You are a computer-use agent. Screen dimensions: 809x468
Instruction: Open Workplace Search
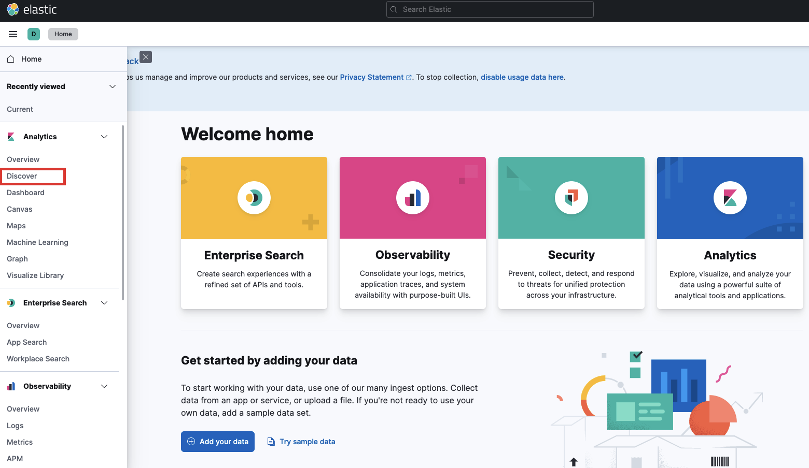tap(38, 359)
